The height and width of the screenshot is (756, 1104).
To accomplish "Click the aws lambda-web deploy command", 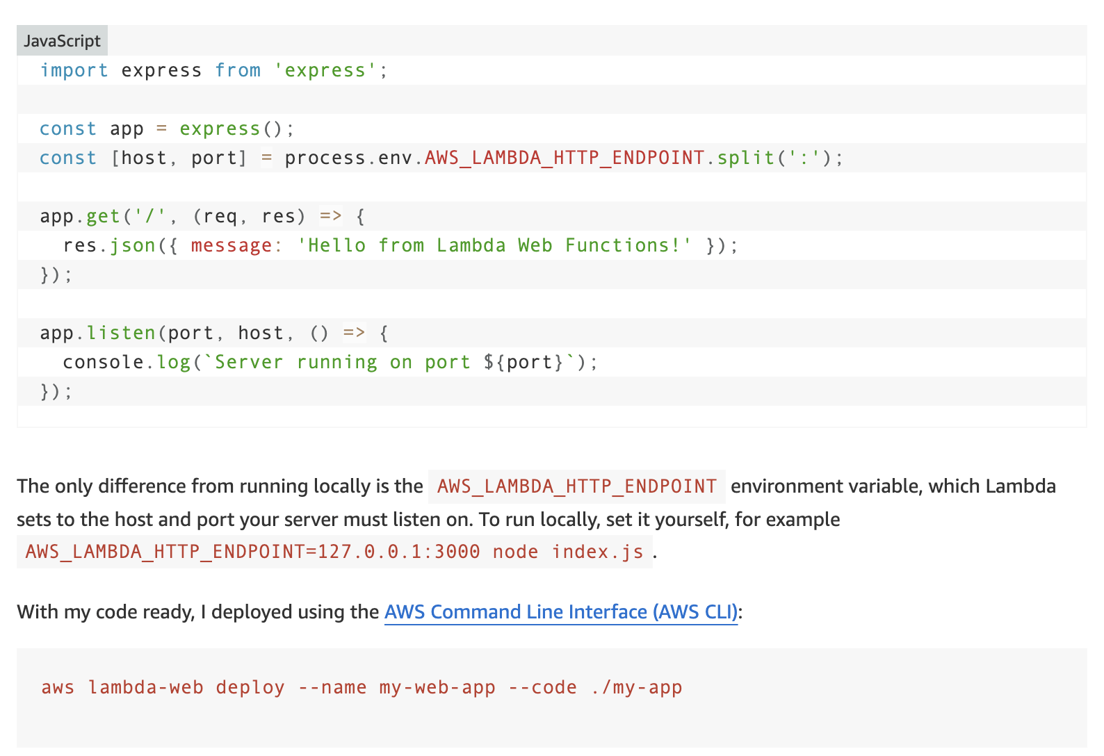I will click(362, 688).
